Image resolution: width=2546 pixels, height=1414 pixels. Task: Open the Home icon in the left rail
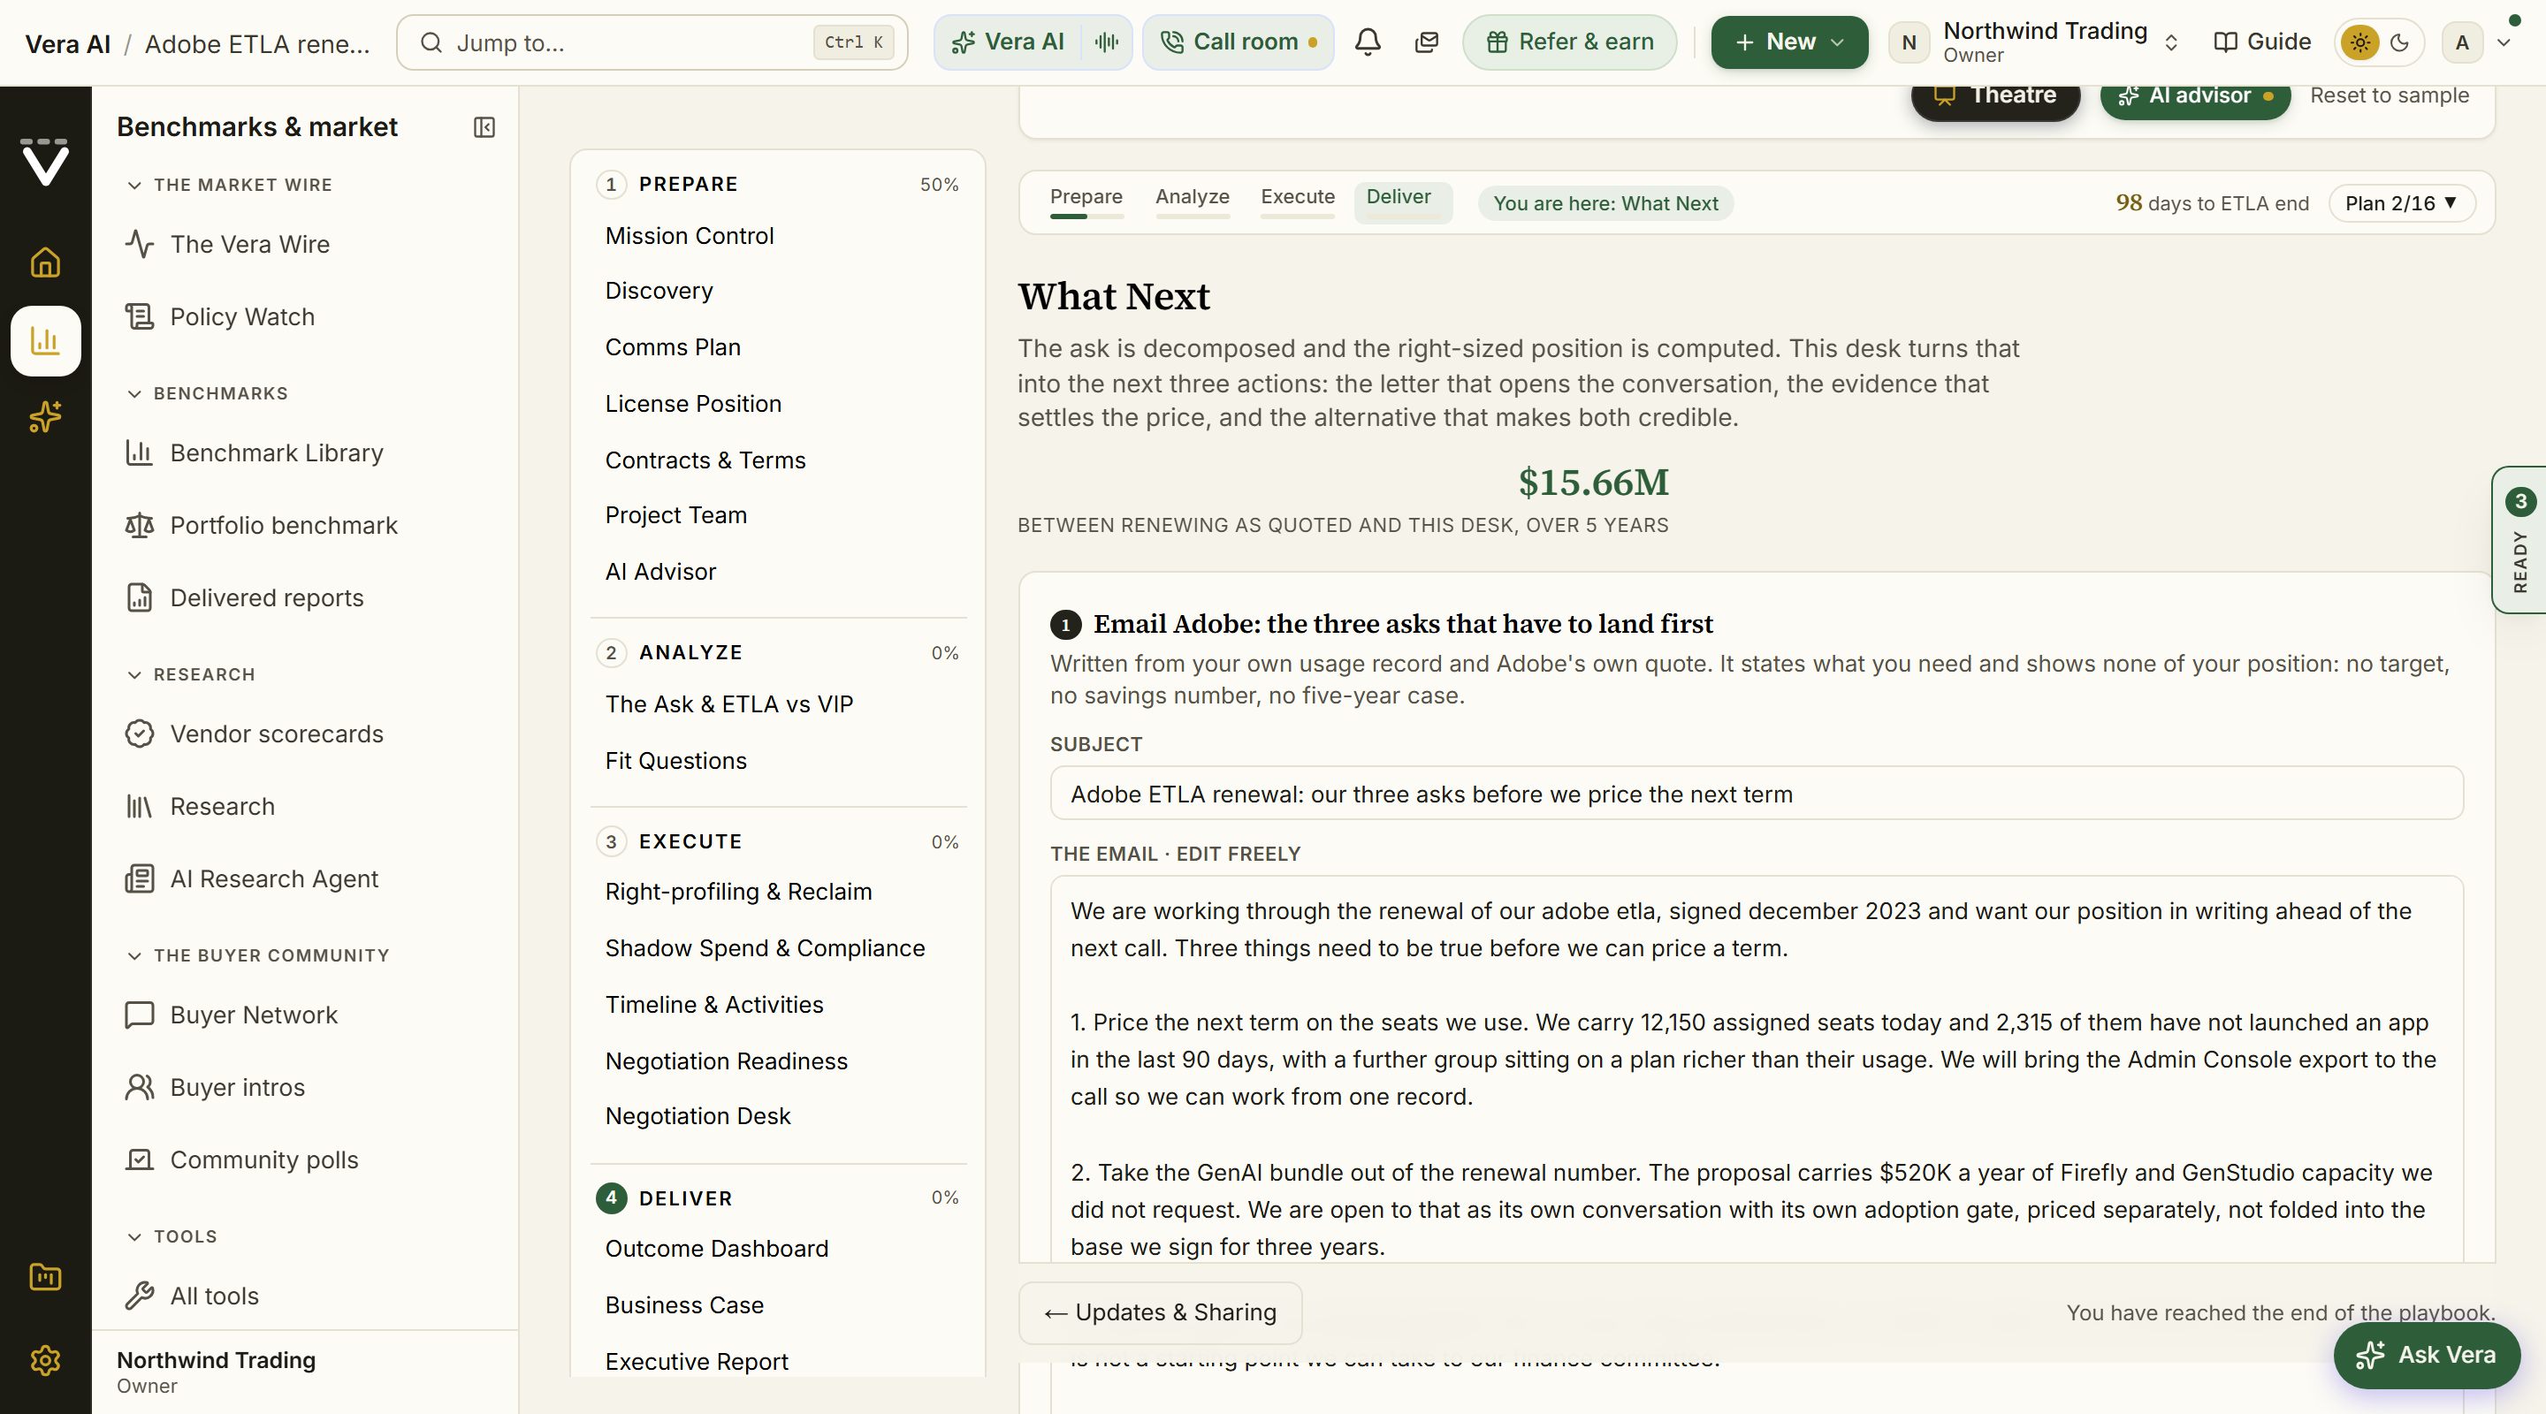coord(45,262)
